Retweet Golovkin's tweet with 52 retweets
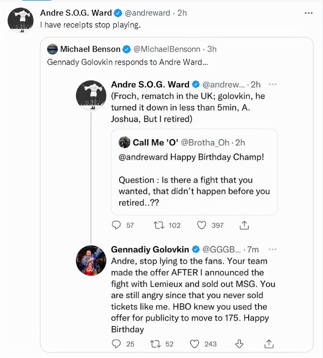Image resolution: width=323 pixels, height=358 pixels. [x=156, y=344]
